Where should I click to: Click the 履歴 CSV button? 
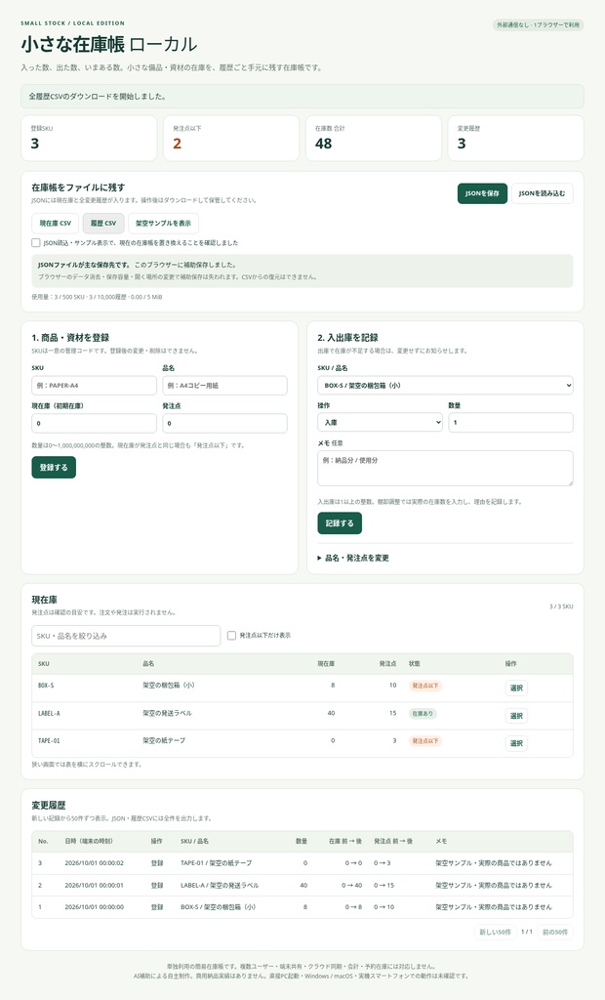[x=103, y=224]
